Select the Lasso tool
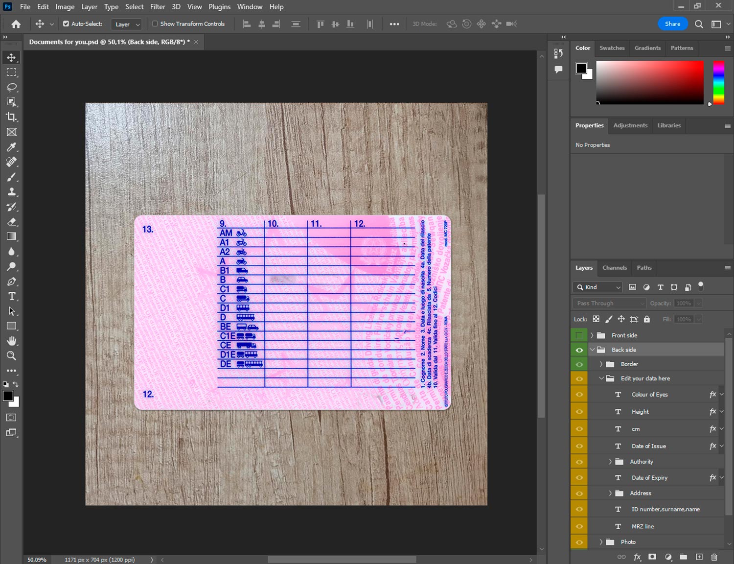 12,87
